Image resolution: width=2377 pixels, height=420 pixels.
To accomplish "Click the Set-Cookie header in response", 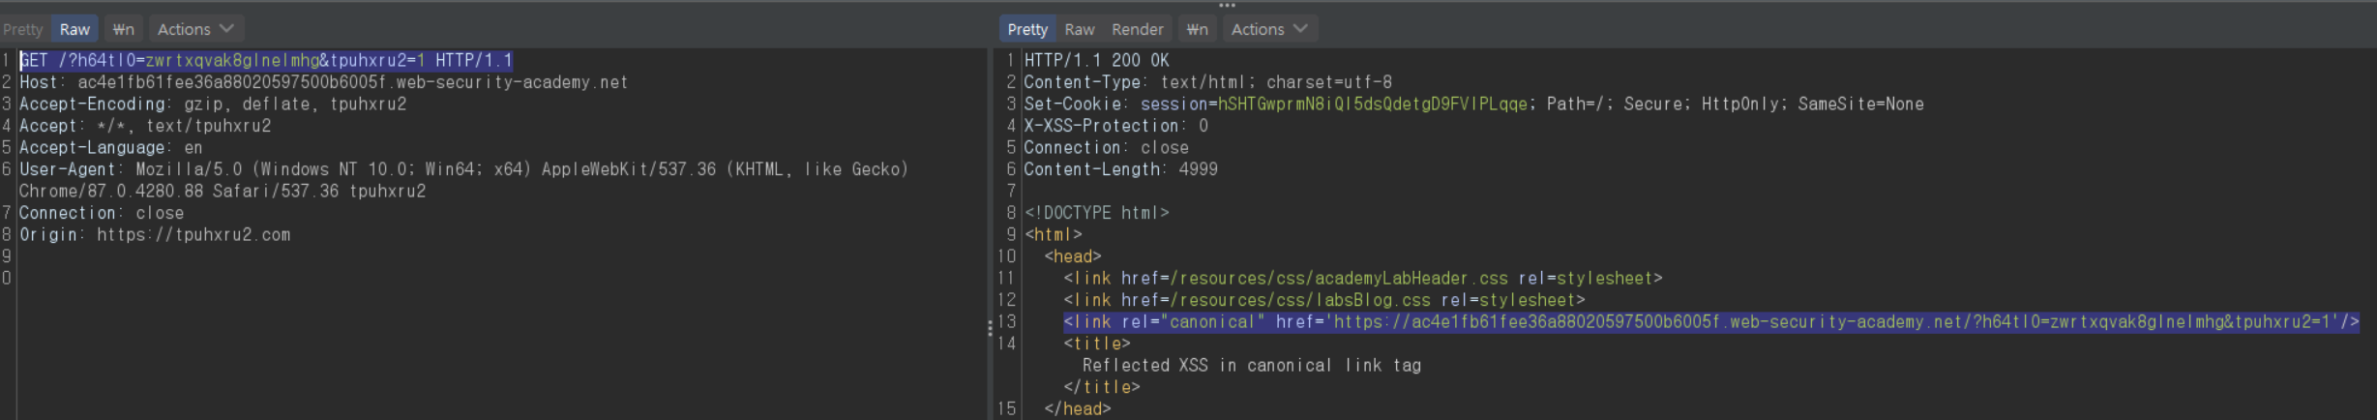I will pos(1472,104).
